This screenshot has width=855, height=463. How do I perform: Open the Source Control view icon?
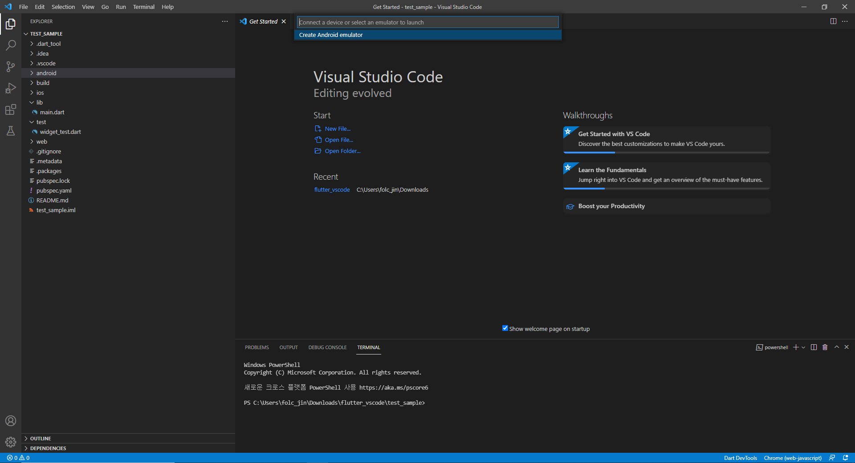tap(11, 67)
